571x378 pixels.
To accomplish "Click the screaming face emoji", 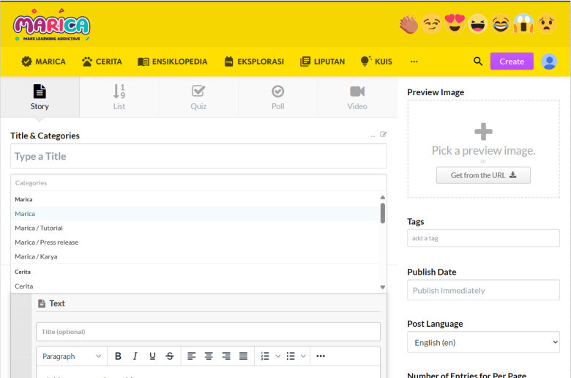I will point(523,24).
